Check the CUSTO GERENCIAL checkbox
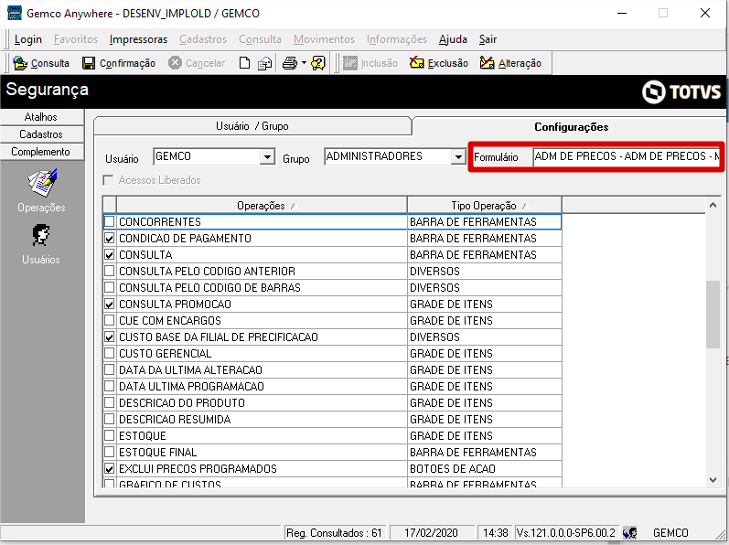The width and height of the screenshot is (729, 545). 109,354
